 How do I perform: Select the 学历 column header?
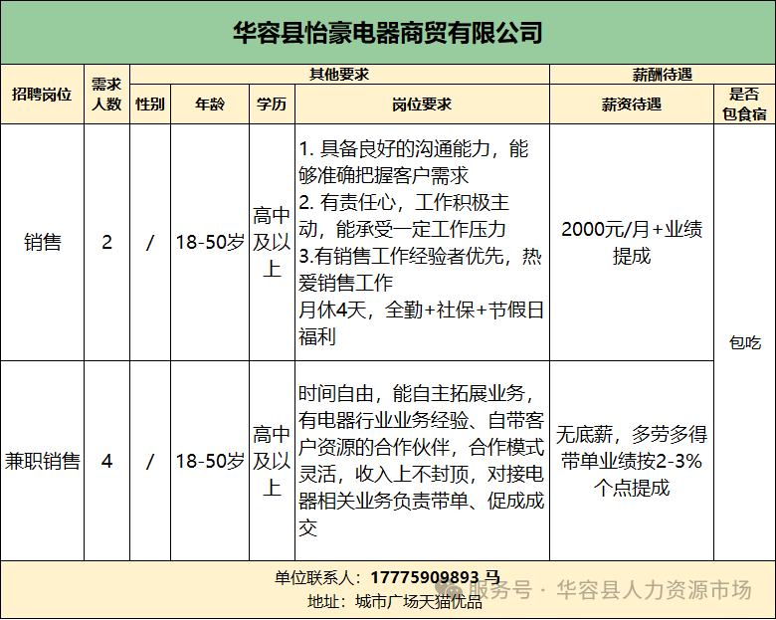tap(272, 103)
